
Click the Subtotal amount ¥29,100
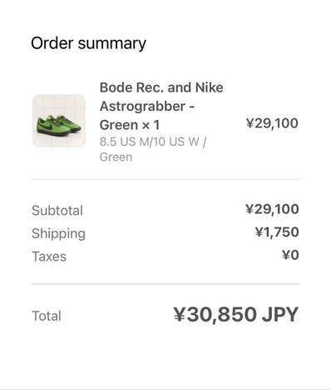(x=272, y=209)
